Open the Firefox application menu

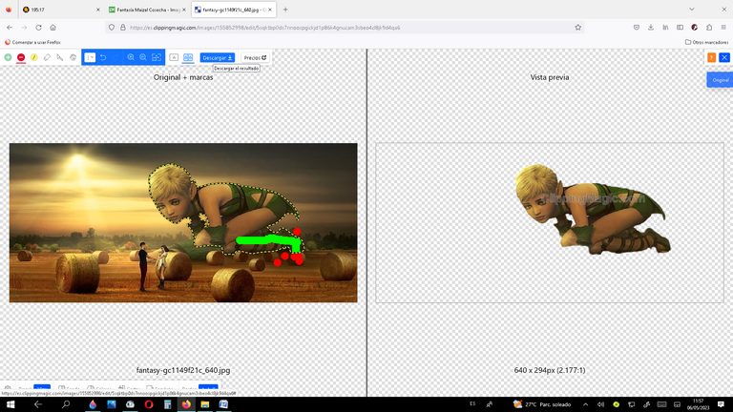pyautogui.click(x=723, y=28)
